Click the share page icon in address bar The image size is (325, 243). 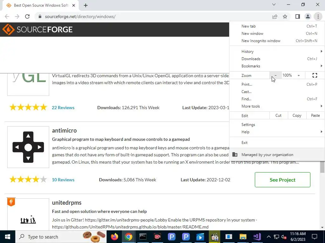click(275, 16)
